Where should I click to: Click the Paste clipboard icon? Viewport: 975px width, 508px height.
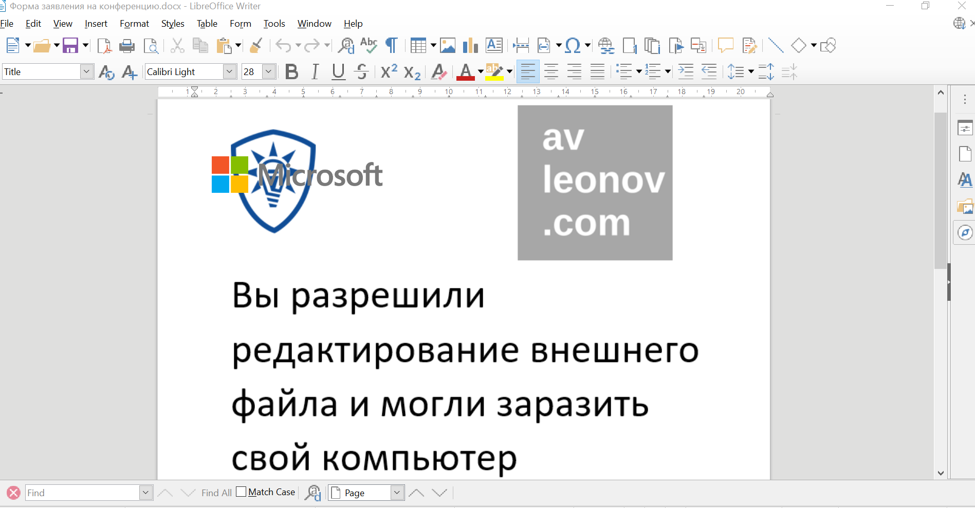224,46
